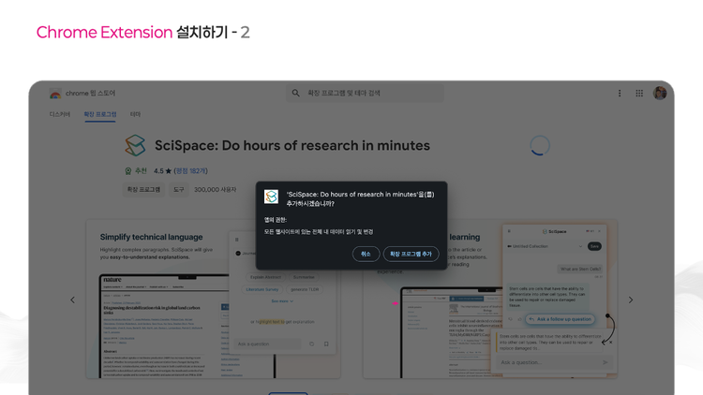Click the Ask a follow up question button
703x395 pixels.
coord(560,319)
